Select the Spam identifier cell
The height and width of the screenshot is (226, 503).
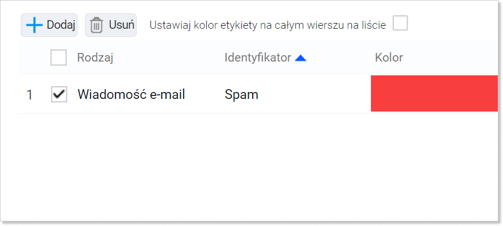pyautogui.click(x=241, y=94)
